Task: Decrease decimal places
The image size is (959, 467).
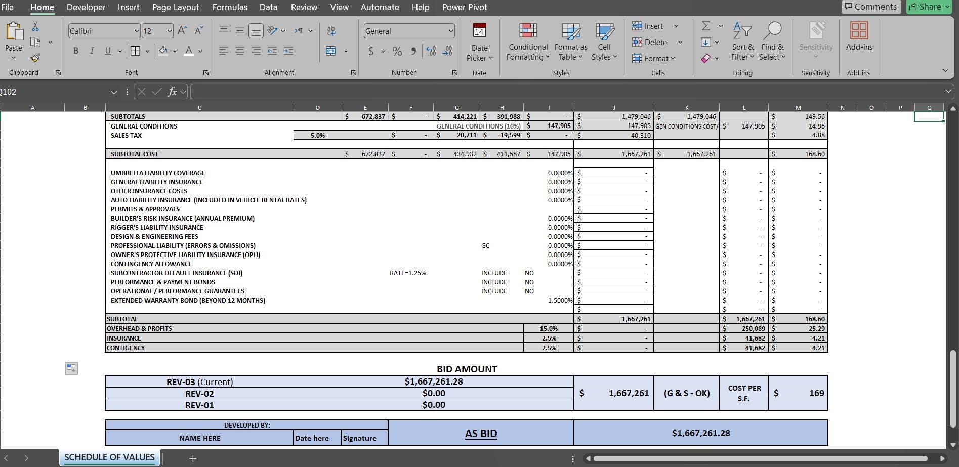Action: tap(447, 51)
